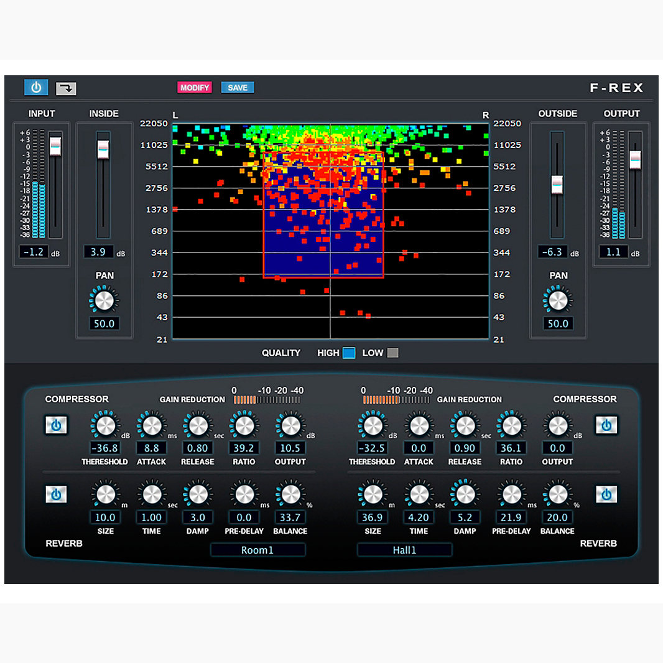Enable HIGH quality mode
Image resolution: width=663 pixels, height=663 pixels.
348,353
